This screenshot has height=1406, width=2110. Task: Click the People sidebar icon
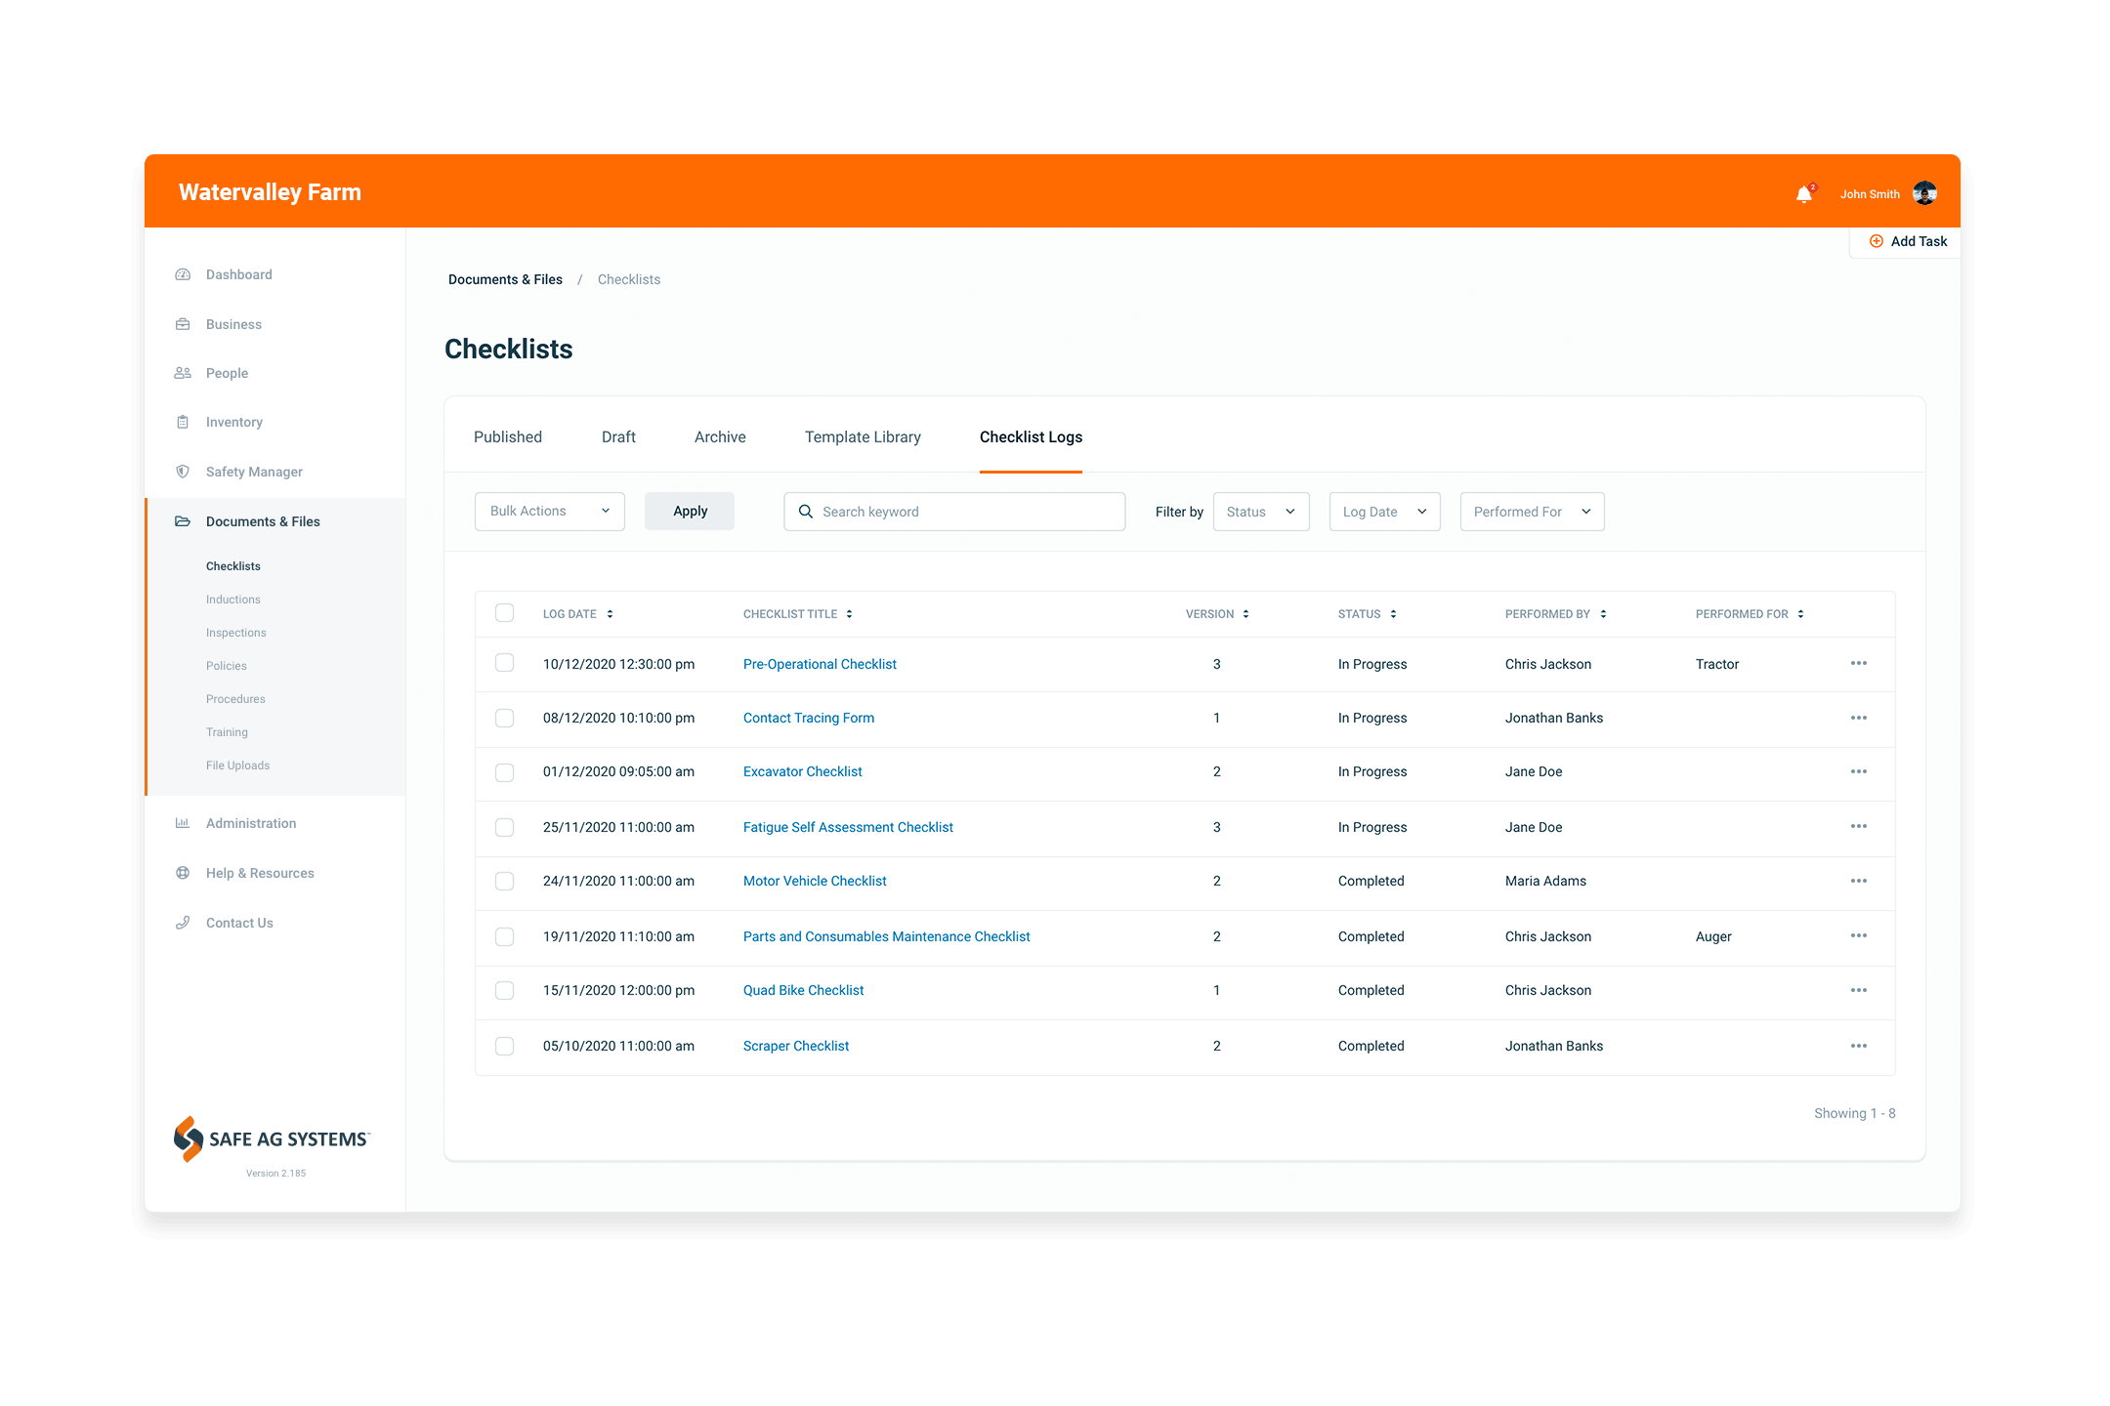pos(181,372)
